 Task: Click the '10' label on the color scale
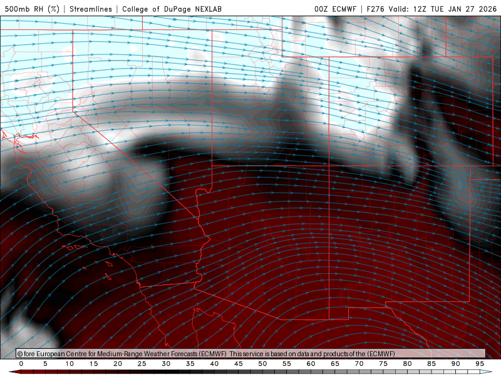tap(70, 364)
